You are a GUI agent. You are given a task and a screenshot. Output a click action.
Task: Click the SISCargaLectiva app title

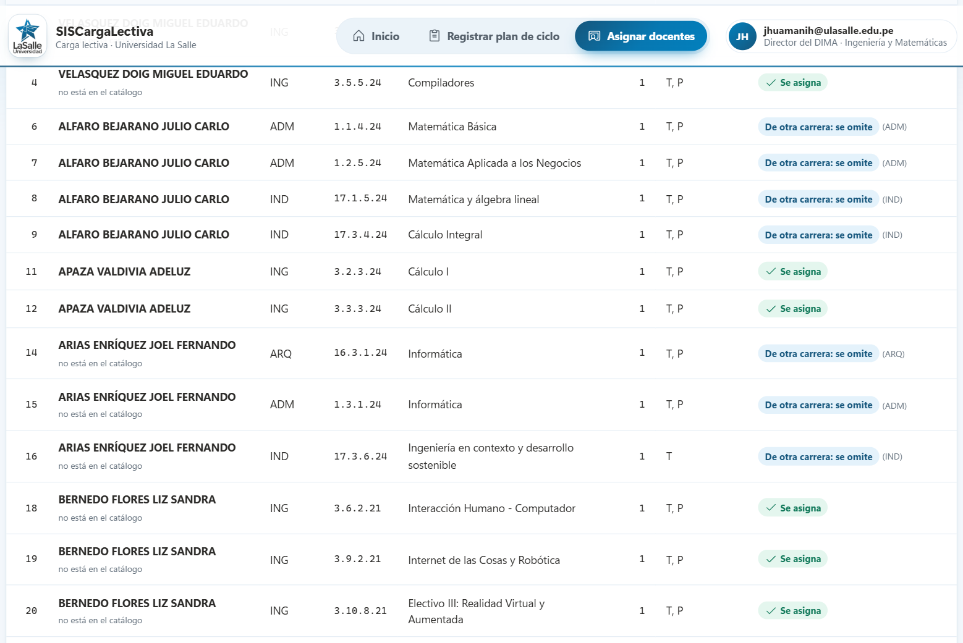click(x=104, y=32)
